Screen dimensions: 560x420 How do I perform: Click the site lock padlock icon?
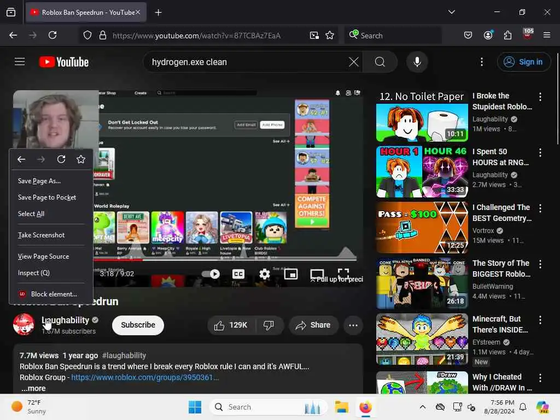(103, 36)
